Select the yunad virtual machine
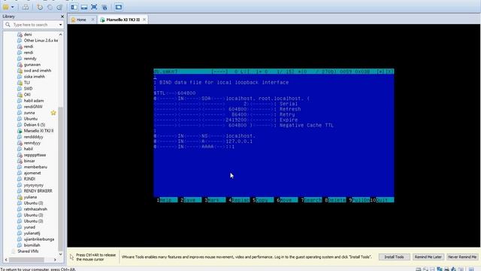 [29, 227]
